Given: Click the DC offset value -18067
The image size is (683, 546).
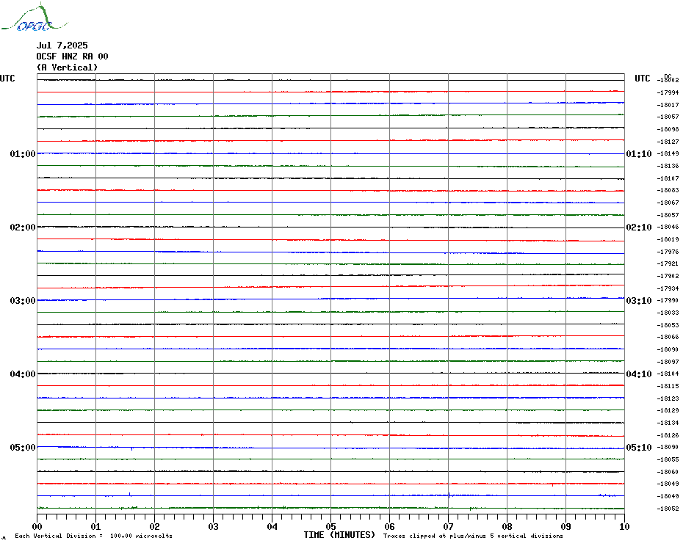Looking at the screenshot, I should tap(668, 203).
